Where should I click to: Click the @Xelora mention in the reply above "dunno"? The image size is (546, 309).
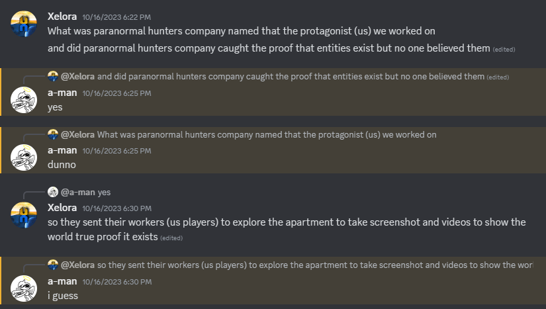coord(78,134)
